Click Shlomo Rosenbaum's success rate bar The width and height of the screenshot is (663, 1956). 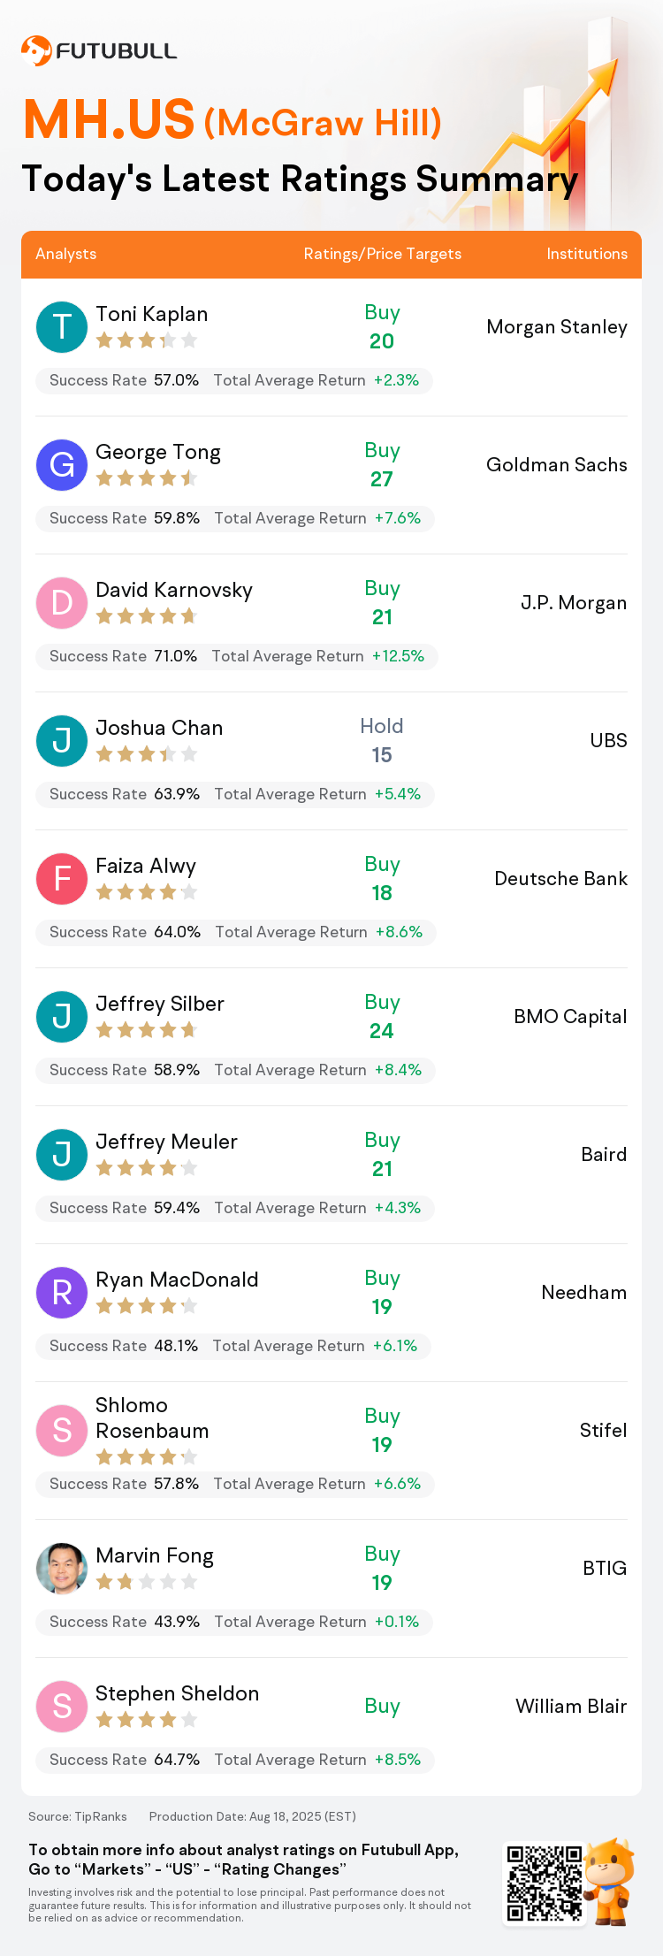point(234,1484)
